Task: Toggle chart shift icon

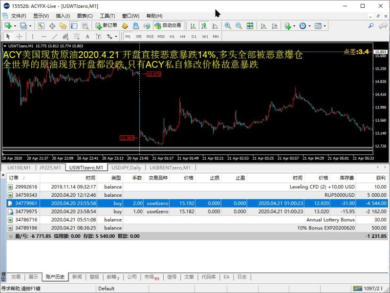Action: 274,25
